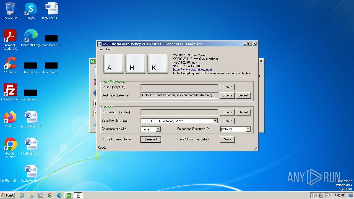The height and width of the screenshot is (199, 354).
Task: Close the Ahk2Exe window
Action: pyautogui.click(x=255, y=44)
